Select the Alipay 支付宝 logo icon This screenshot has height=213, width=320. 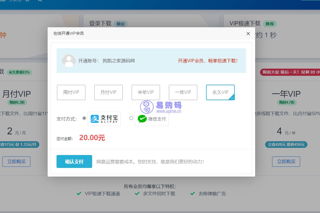[104, 119]
